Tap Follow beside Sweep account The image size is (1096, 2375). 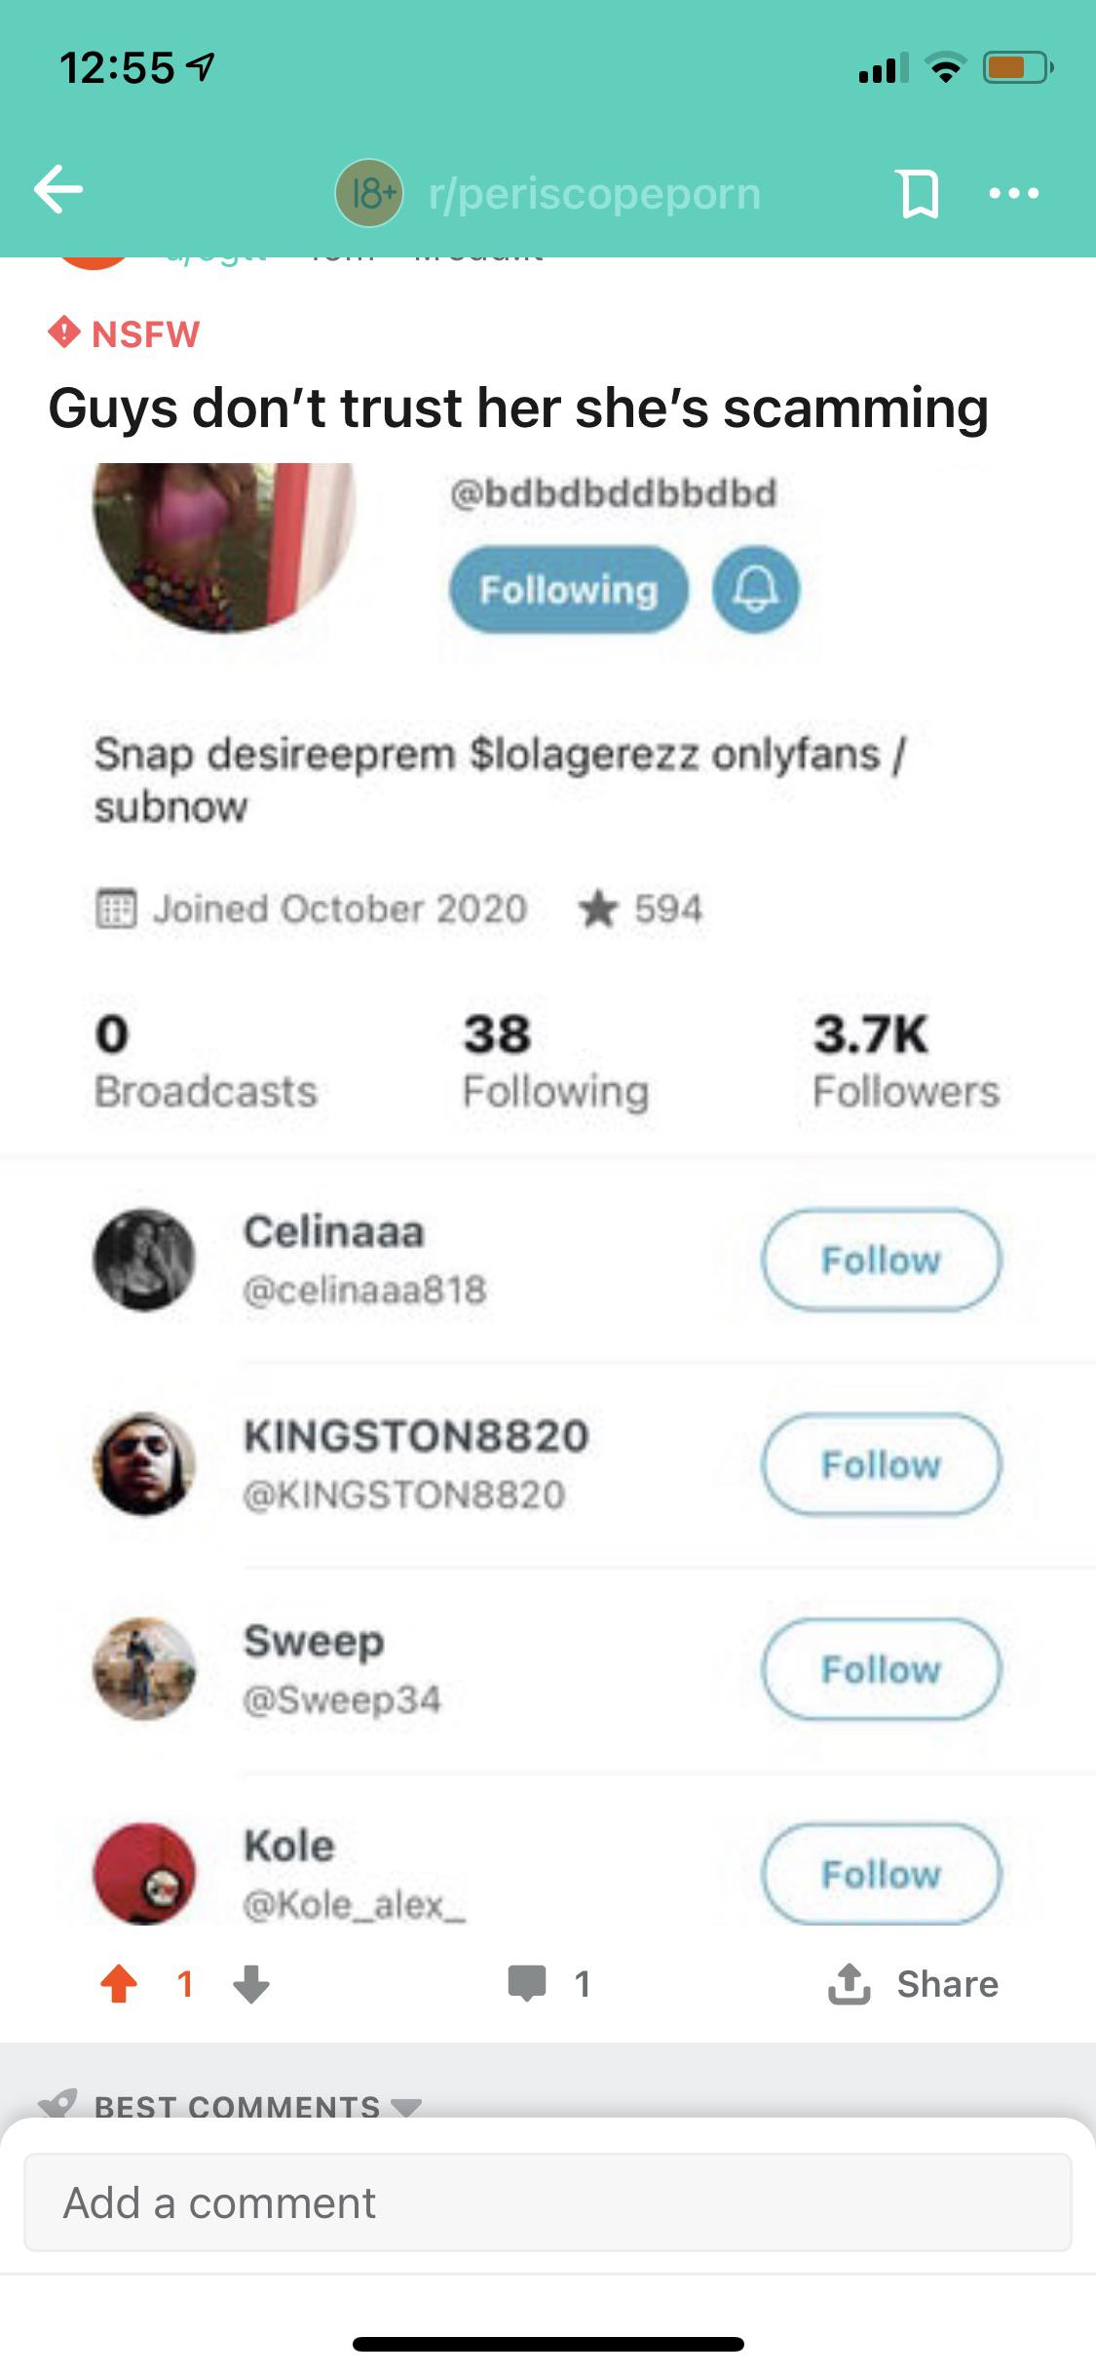tap(880, 1668)
